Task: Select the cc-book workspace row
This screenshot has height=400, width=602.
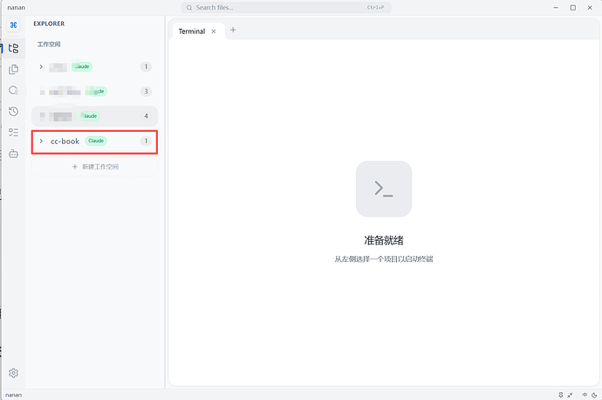Action: (x=94, y=141)
